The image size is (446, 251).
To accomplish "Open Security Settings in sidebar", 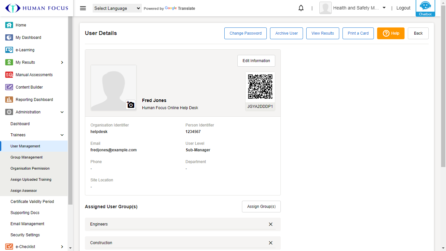I will click(x=25, y=235).
